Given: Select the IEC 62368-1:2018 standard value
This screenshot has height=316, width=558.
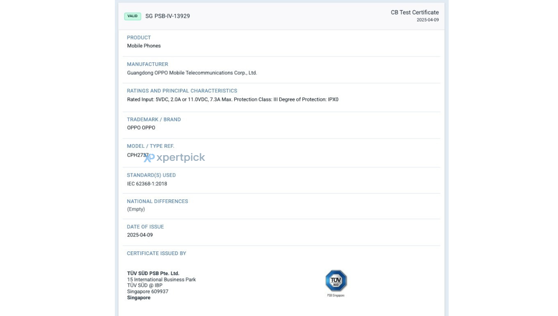Looking at the screenshot, I should (147, 184).
